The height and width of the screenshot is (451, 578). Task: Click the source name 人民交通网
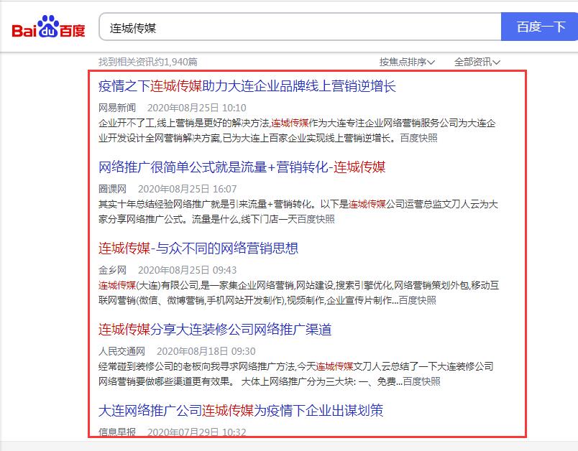pos(122,351)
